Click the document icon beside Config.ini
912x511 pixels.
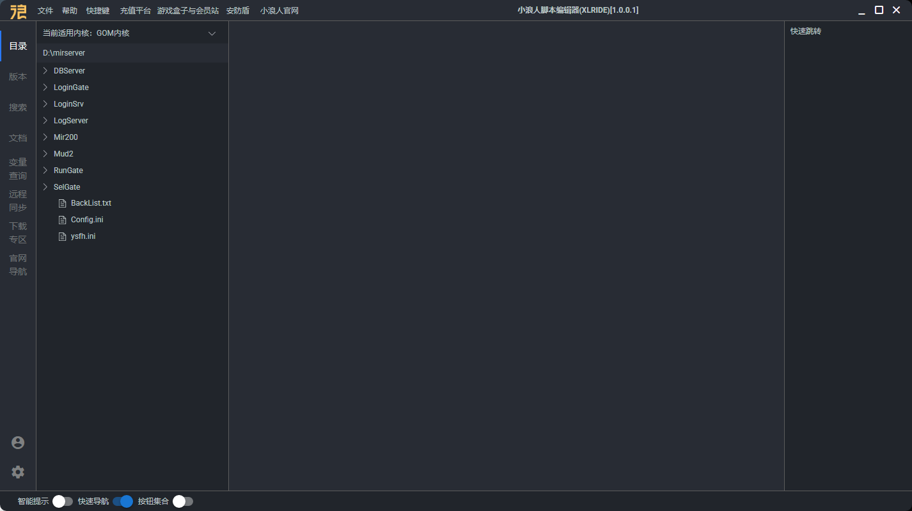coord(62,219)
